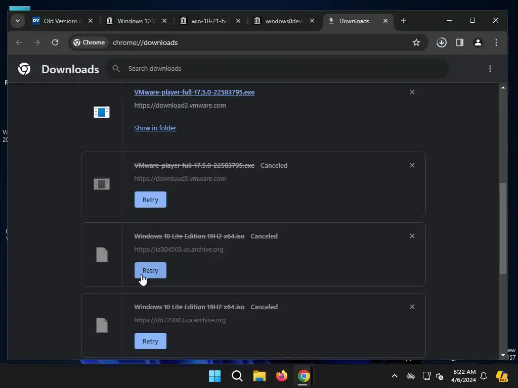
Task: Retry the canceled VMware player download
Action: [150, 200]
